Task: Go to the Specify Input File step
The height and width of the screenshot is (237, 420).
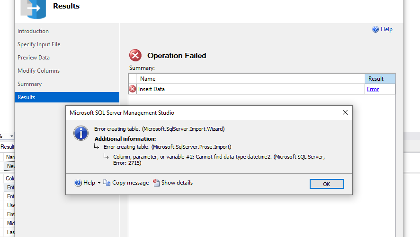Action: tap(39, 44)
